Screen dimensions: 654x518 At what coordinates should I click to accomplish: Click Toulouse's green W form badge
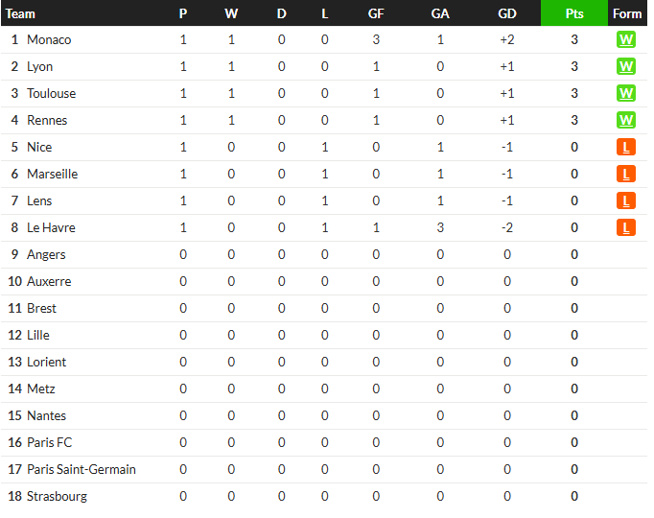[625, 93]
